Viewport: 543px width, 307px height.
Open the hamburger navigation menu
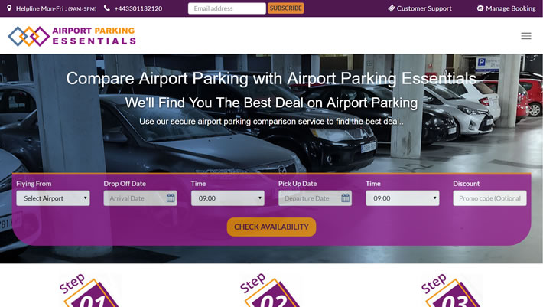(x=526, y=36)
